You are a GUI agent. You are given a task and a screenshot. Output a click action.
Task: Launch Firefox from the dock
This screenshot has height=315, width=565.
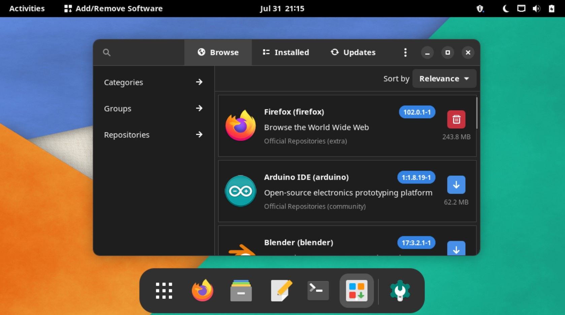(x=202, y=290)
